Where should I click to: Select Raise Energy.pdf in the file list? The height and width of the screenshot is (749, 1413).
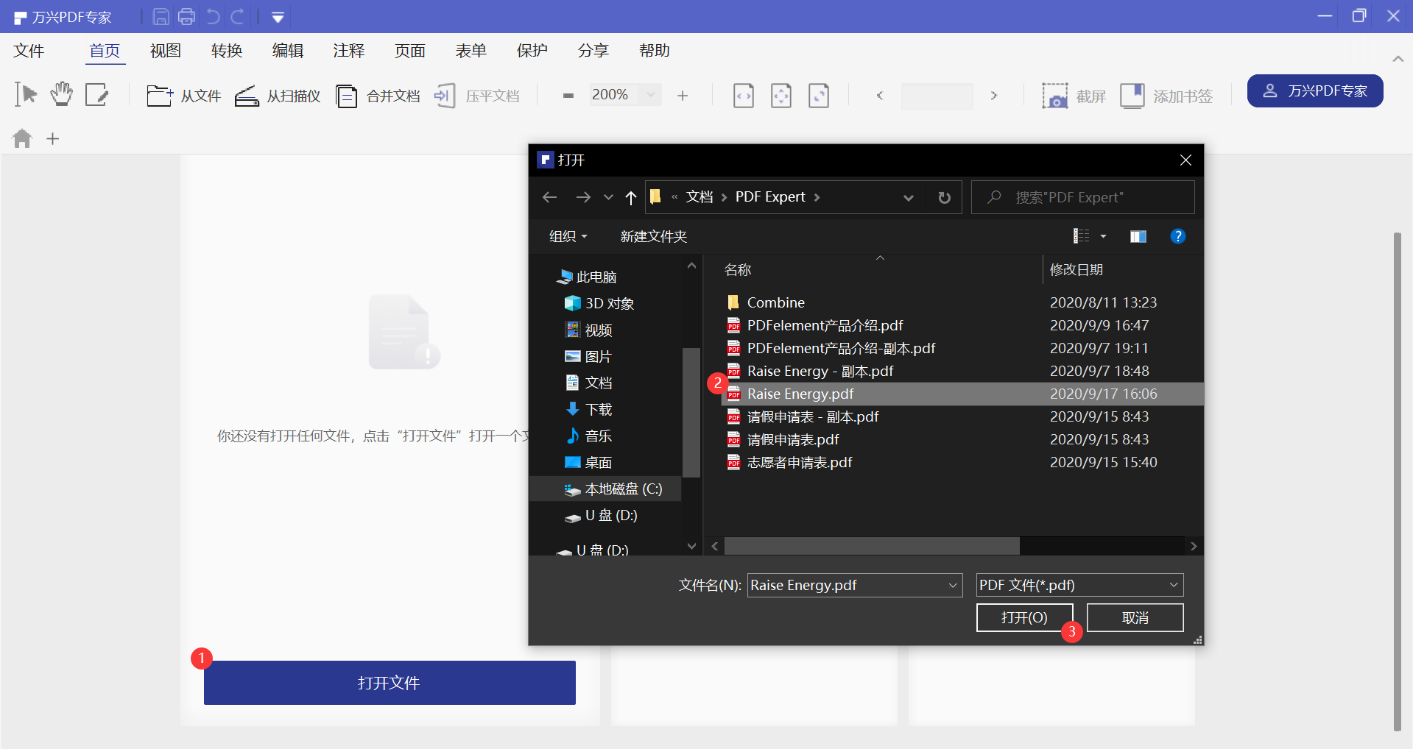(800, 394)
